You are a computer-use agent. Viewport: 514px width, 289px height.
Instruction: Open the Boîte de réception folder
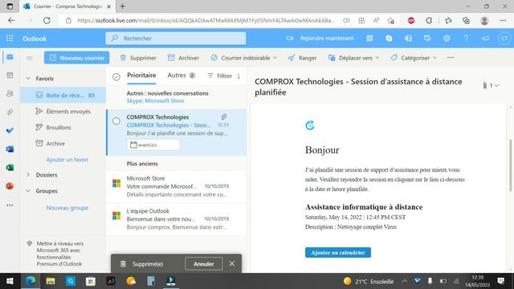63,95
